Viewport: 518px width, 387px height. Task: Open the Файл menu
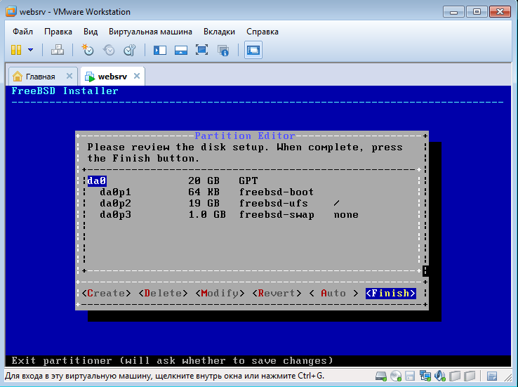pyautogui.click(x=22, y=32)
